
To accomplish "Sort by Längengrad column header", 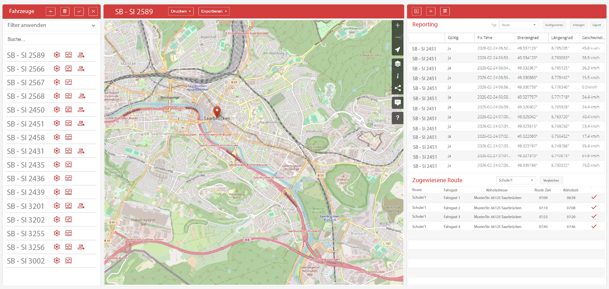I will (563, 38).
